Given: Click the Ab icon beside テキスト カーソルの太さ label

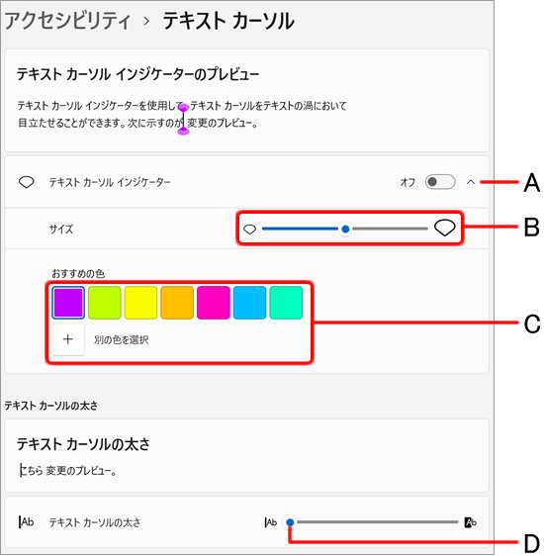Looking at the screenshot, I should [27, 522].
